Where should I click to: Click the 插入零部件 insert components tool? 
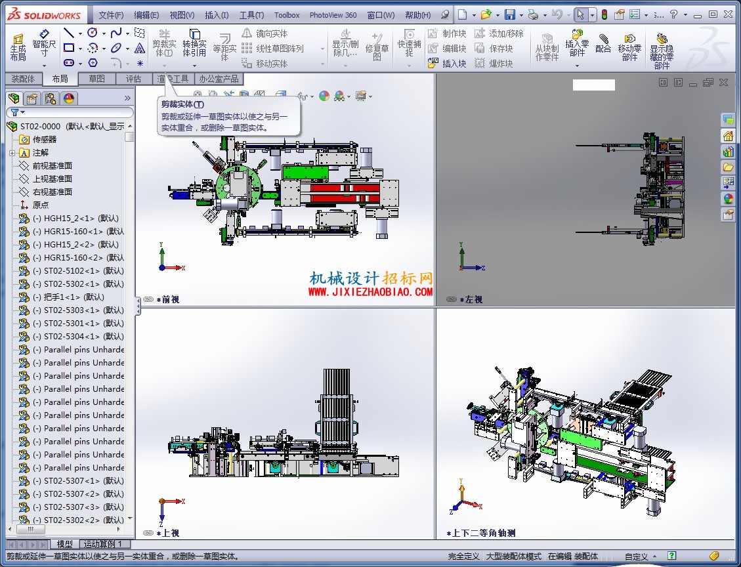coord(577,43)
